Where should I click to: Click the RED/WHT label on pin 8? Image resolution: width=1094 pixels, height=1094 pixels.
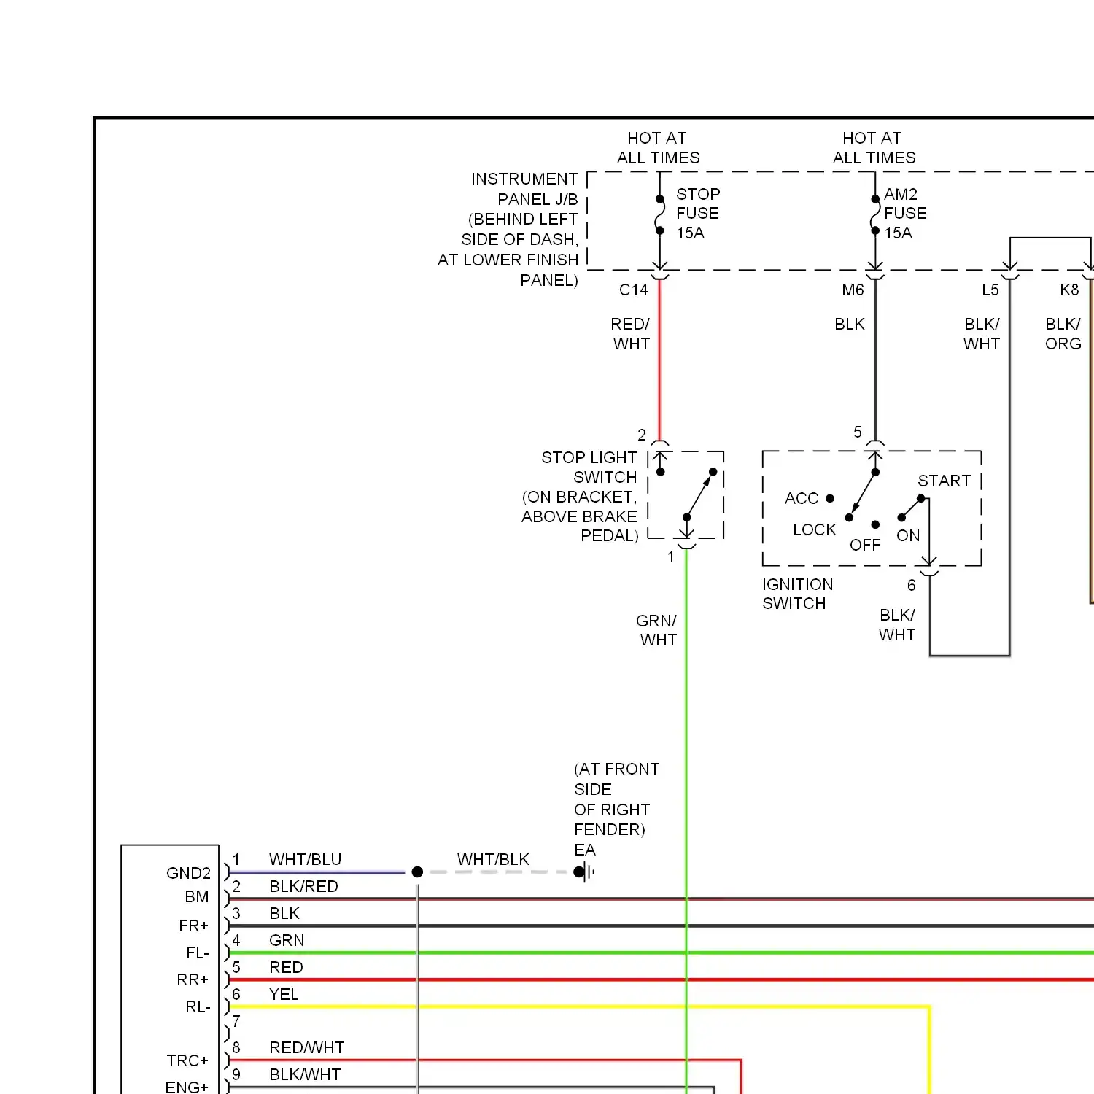306,1048
